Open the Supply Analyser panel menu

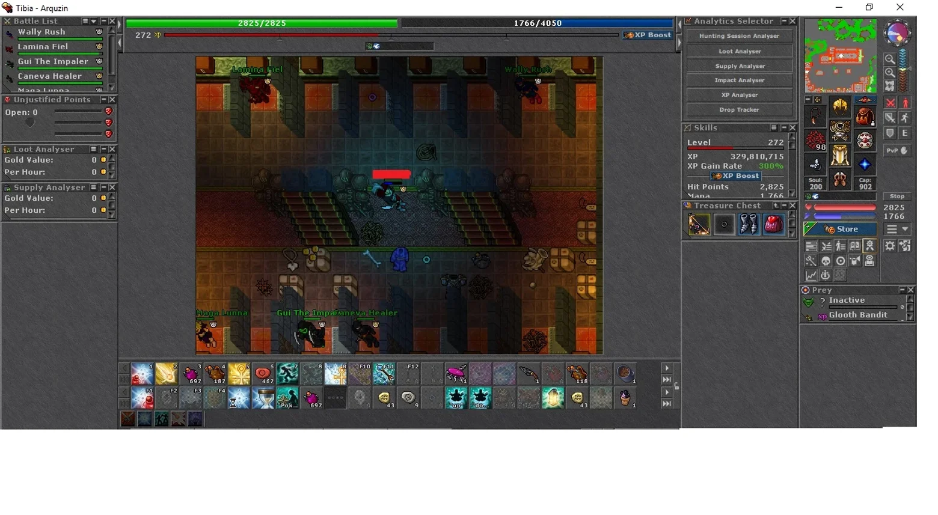pos(93,187)
